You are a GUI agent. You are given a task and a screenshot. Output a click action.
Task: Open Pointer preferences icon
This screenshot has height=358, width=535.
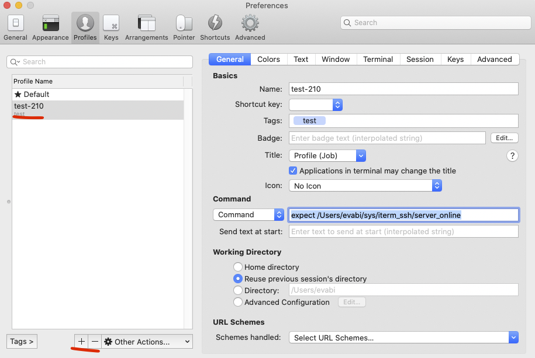(x=184, y=28)
